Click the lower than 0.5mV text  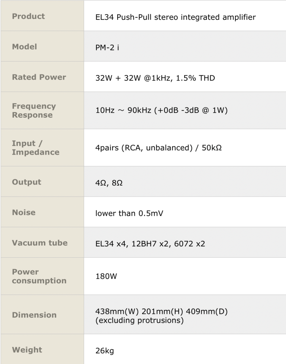point(129,213)
